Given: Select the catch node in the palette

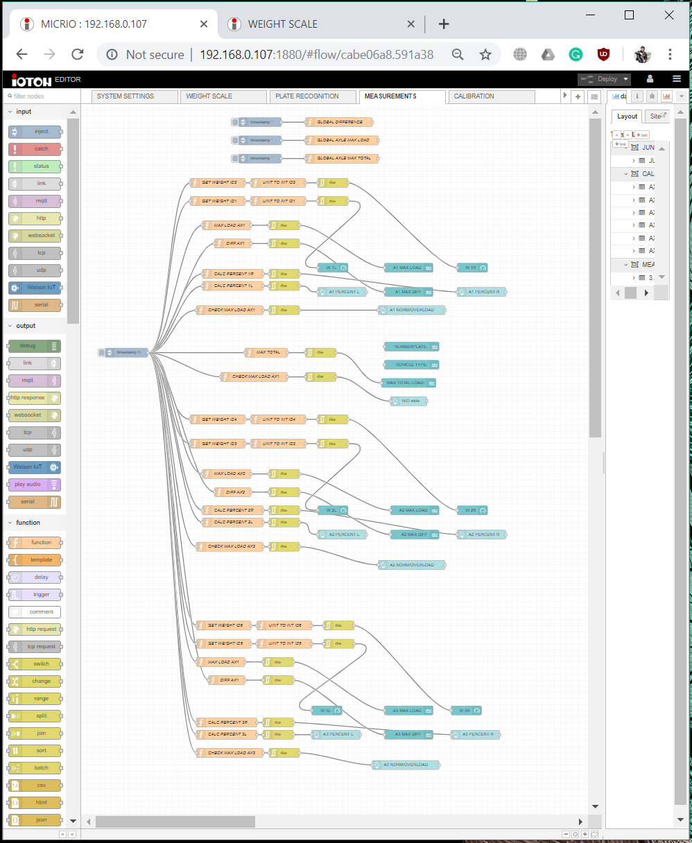Looking at the screenshot, I should click(x=35, y=149).
